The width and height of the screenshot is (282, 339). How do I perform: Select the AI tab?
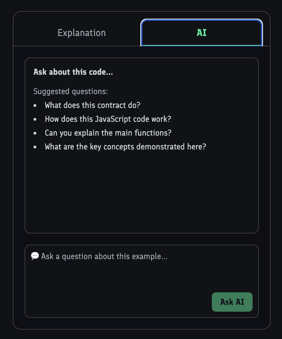[201, 33]
